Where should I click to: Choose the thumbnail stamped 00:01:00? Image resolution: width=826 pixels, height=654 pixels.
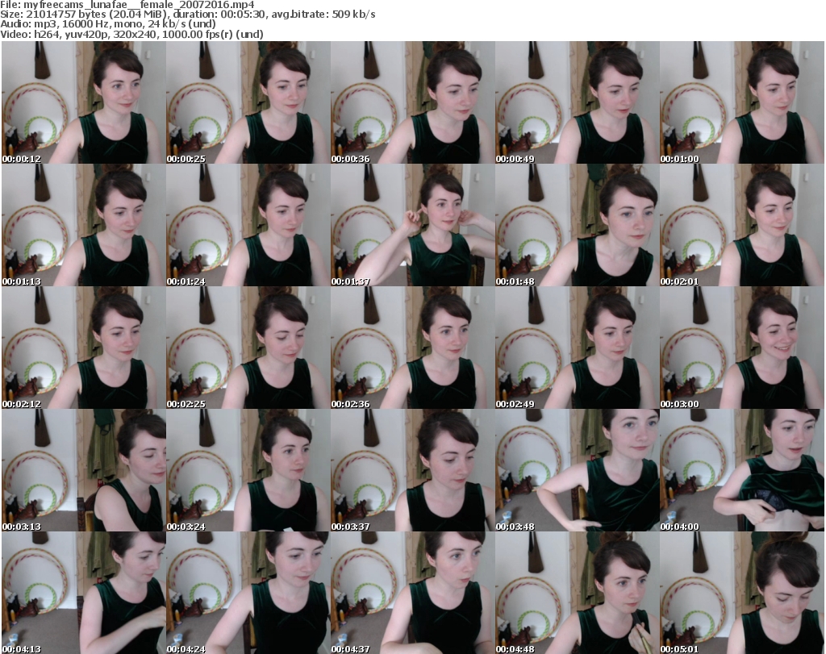742,102
